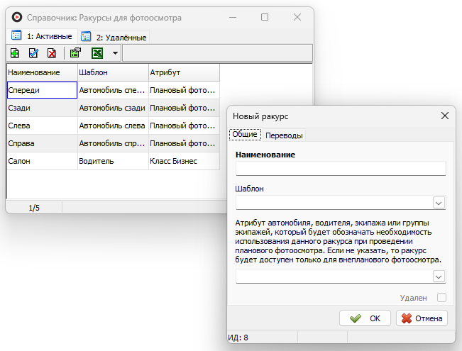Click the Автомобиль спр... cell in Справа row
The image size is (462, 351).
coord(113,143)
